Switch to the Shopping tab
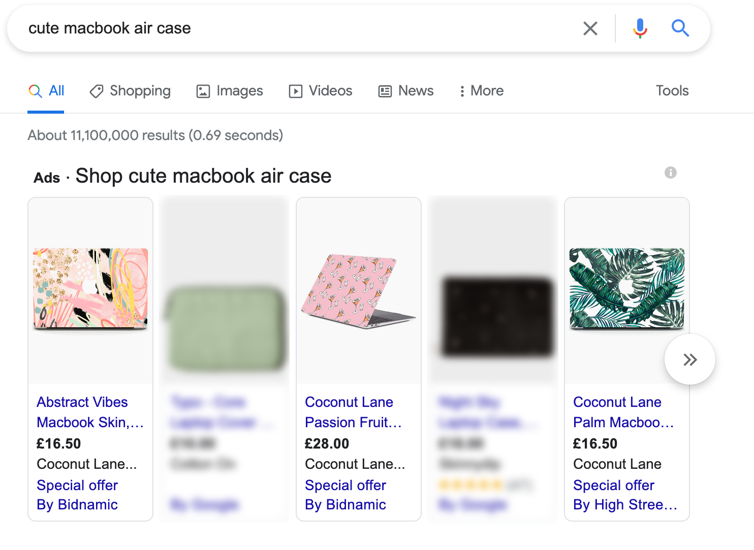The image size is (754, 550). [130, 91]
